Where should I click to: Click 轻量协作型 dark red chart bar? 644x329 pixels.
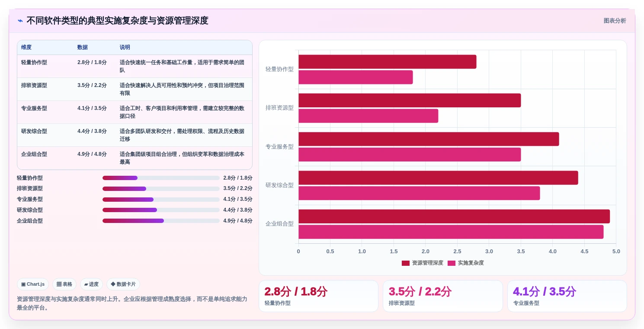pos(387,62)
